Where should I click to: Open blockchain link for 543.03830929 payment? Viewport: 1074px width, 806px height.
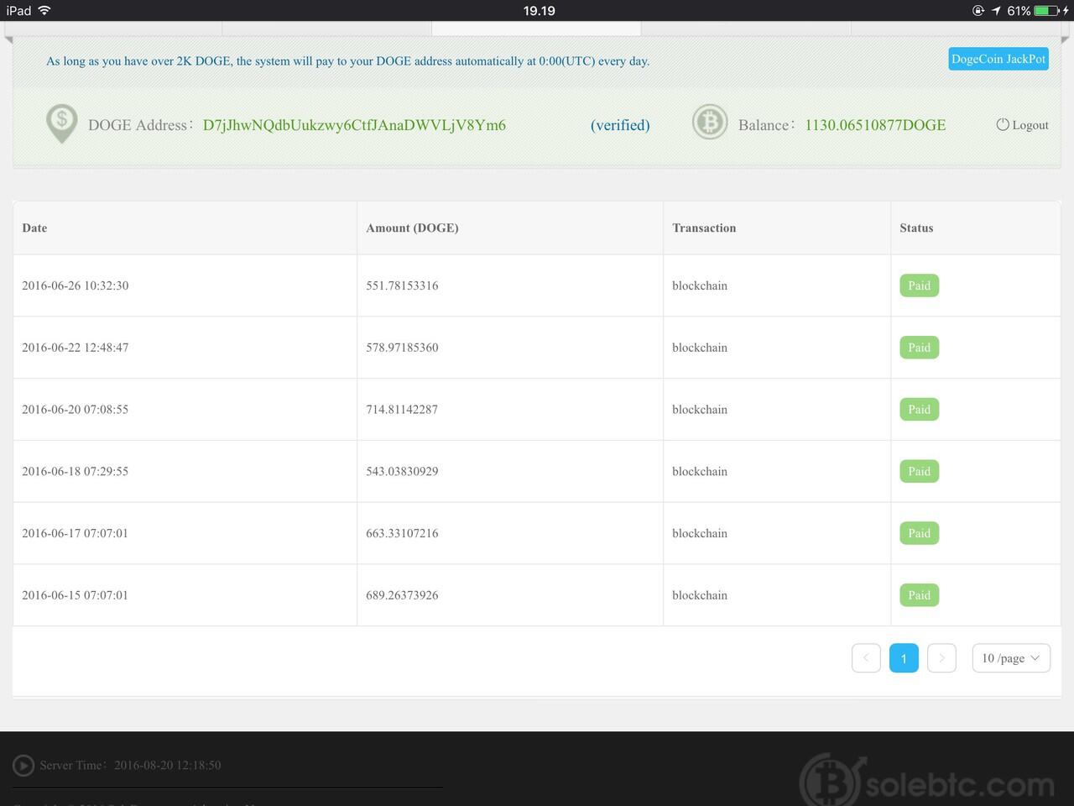[x=700, y=471]
